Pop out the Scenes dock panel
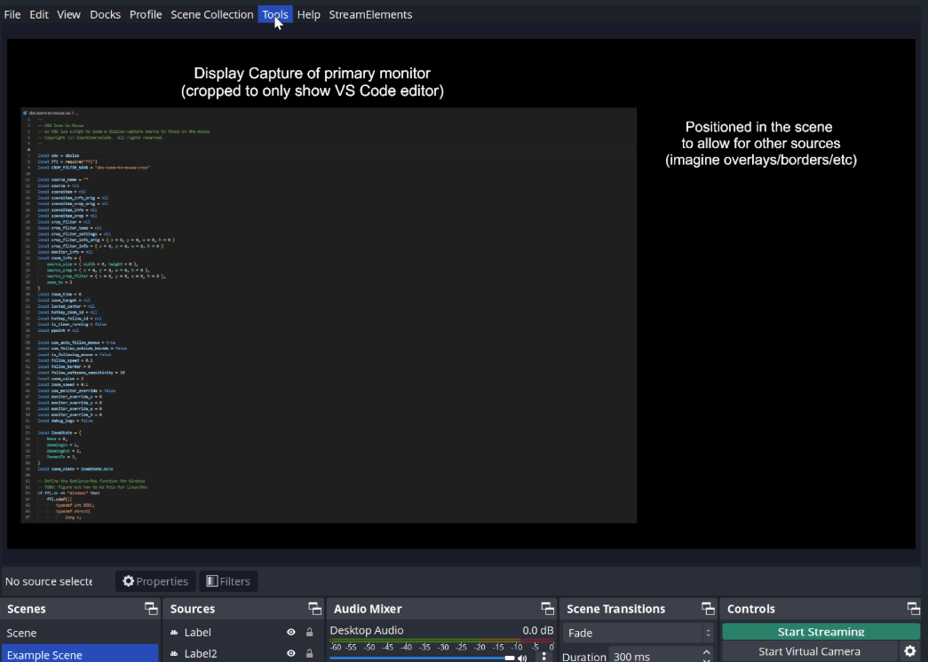Screen dimensions: 928x662 [x=151, y=609]
